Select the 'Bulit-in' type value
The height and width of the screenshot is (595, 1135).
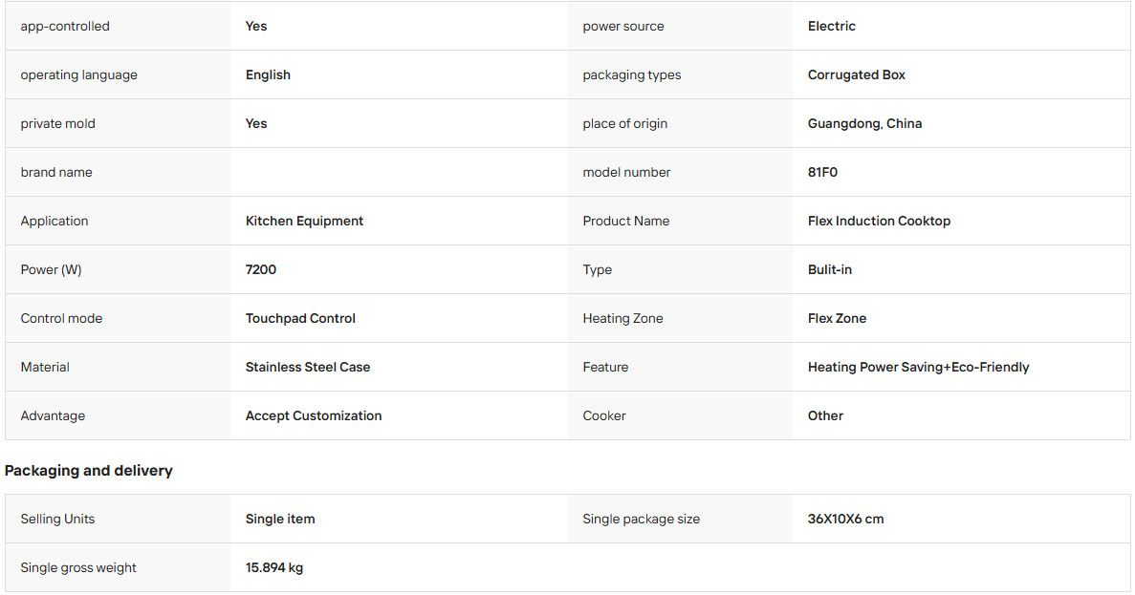tap(830, 269)
